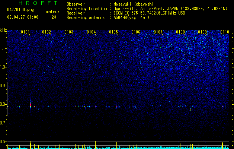
Task: Click antenna value A504HB(yagi 4el)
Action: point(131,18)
